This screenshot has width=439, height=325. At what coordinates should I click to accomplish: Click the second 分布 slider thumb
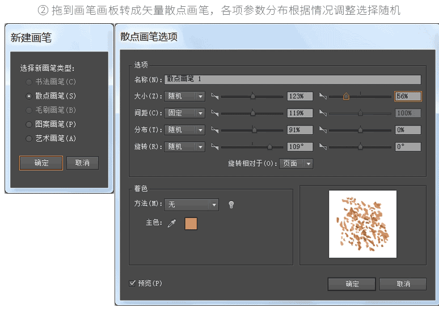coord(360,130)
